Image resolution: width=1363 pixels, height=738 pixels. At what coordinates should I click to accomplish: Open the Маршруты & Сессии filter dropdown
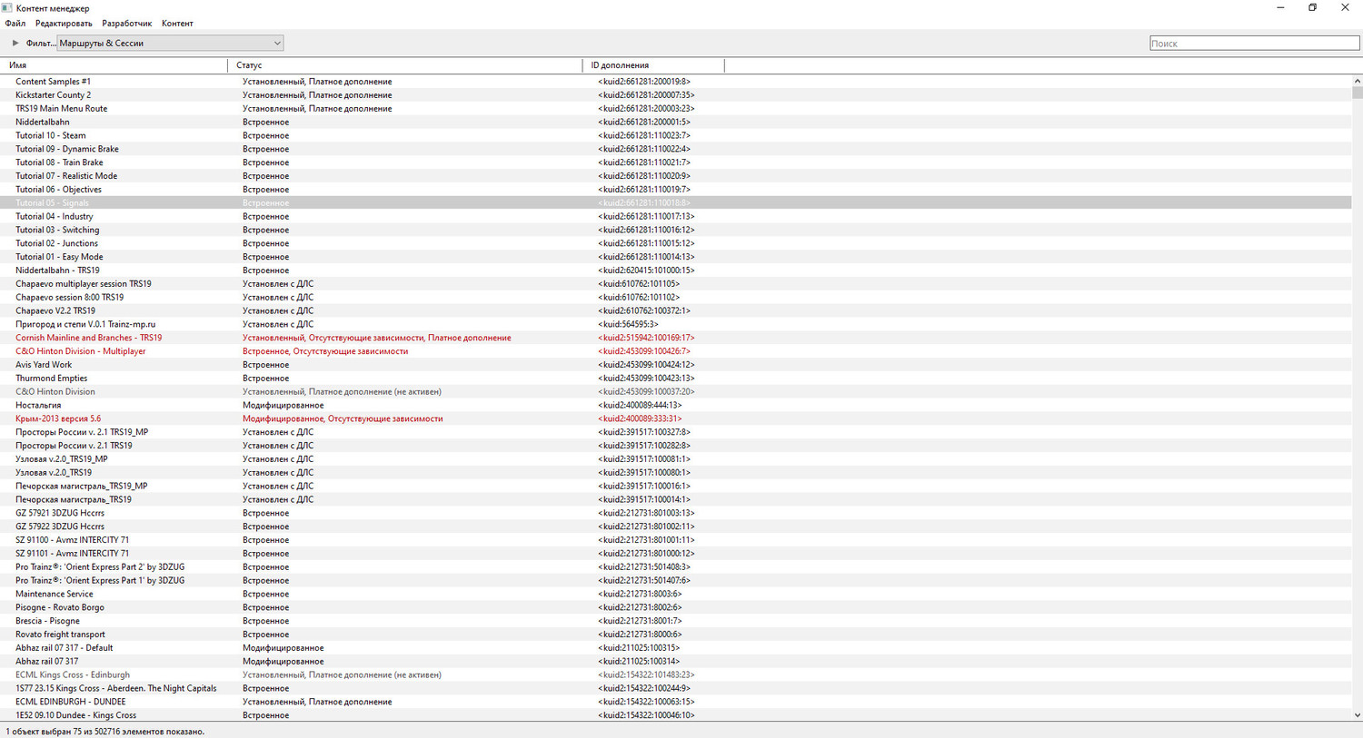coord(170,43)
